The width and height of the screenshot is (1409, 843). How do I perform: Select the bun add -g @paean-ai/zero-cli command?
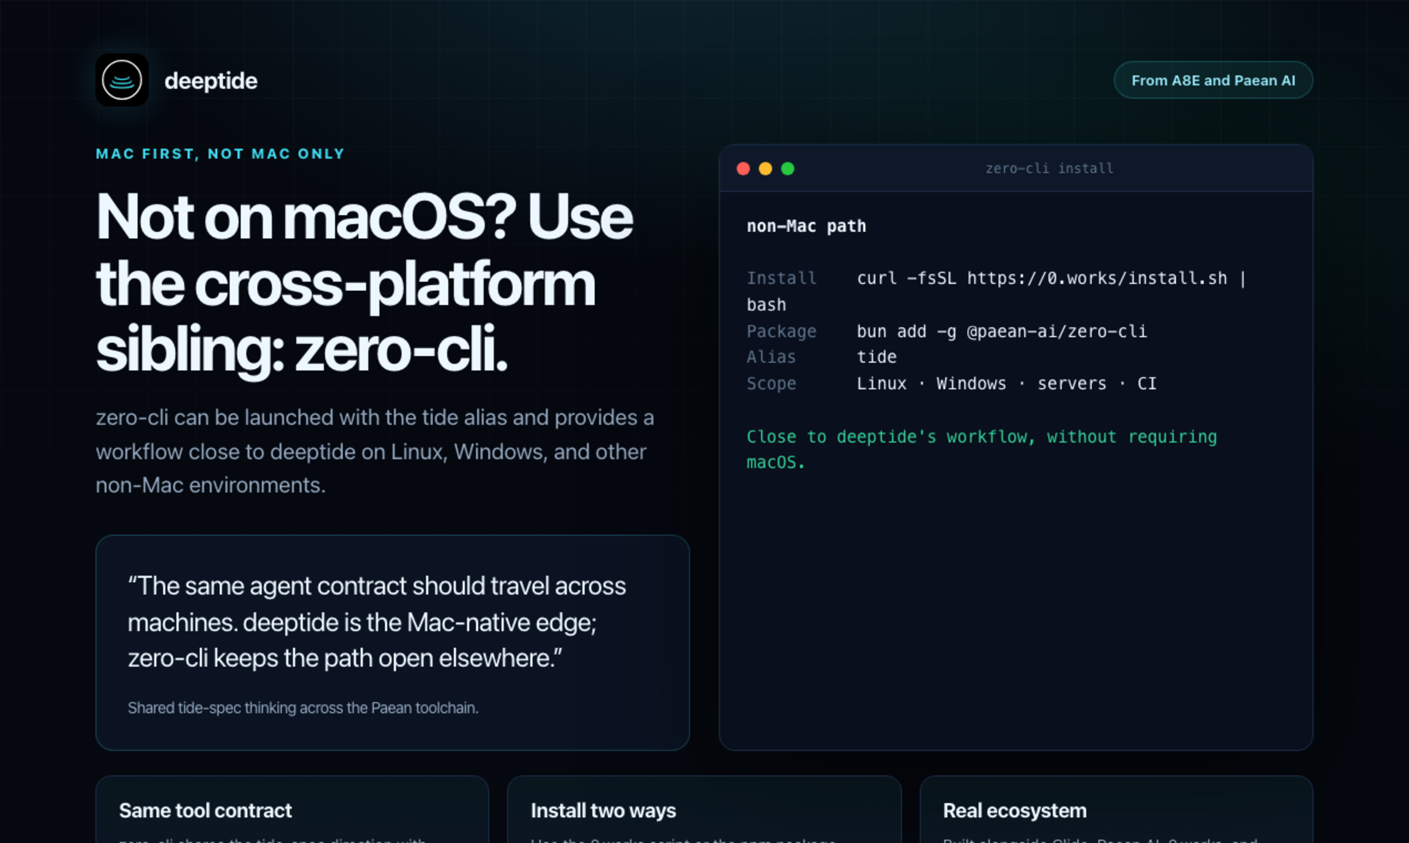[x=1002, y=331]
